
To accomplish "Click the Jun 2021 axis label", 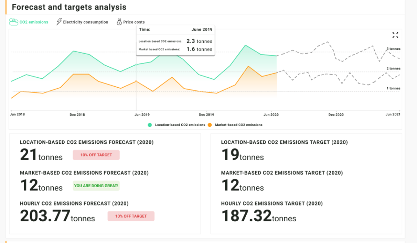I will click(x=393, y=114).
